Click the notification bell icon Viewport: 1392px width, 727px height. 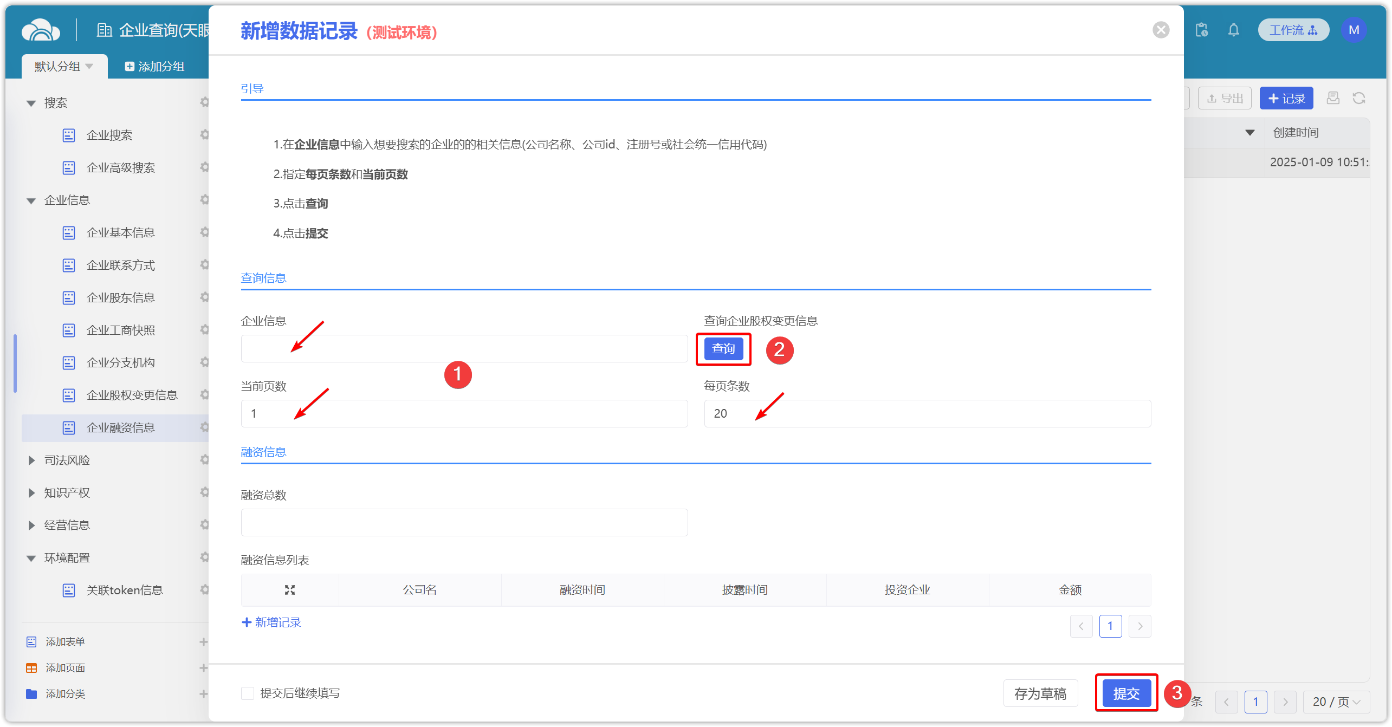[1233, 30]
